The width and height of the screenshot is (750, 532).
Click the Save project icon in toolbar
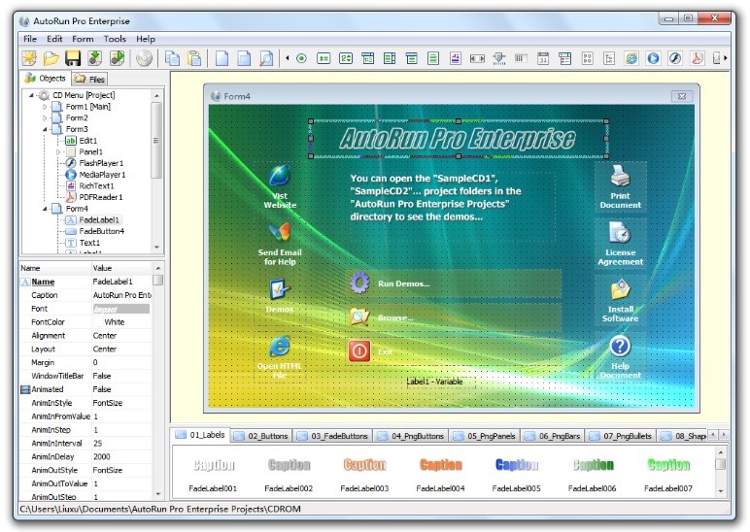(73, 58)
